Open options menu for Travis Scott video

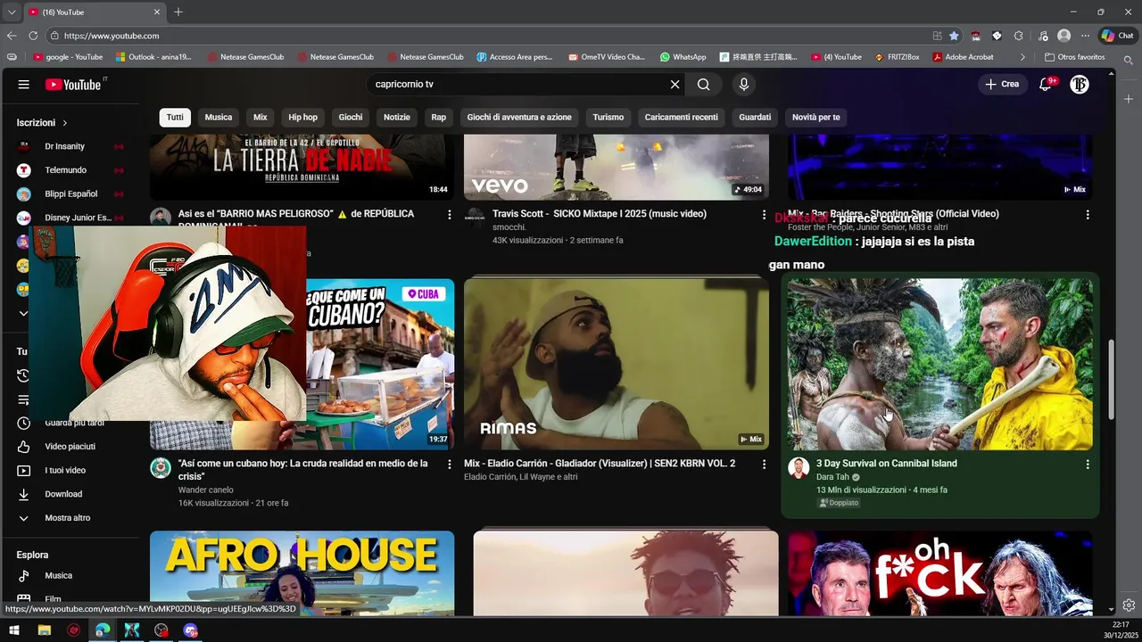click(764, 215)
